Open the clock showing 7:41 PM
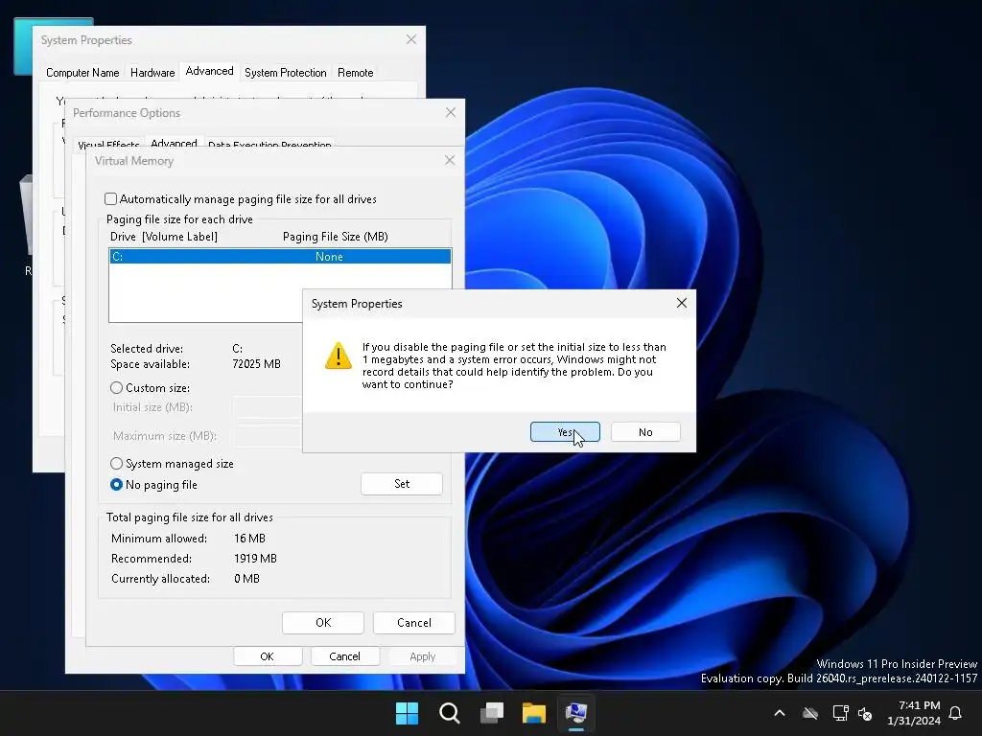 [914, 713]
